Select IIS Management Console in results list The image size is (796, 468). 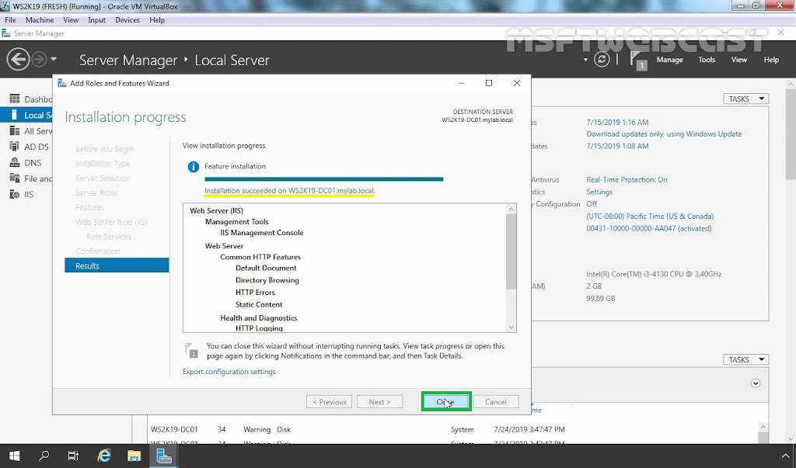(x=262, y=233)
